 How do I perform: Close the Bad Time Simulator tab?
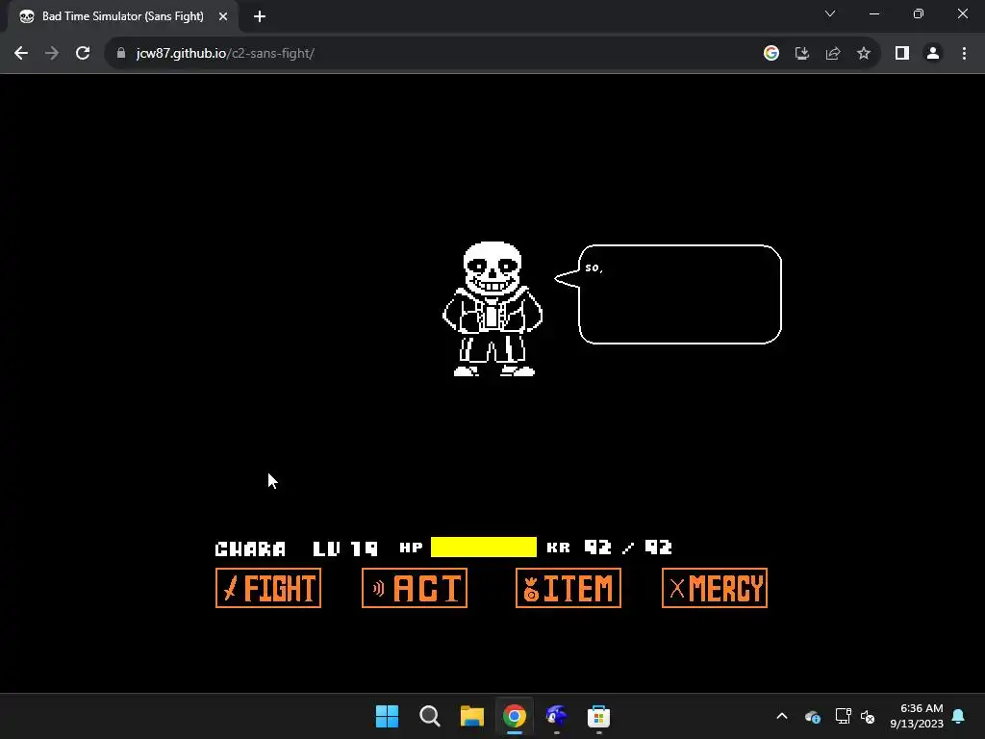tap(223, 16)
